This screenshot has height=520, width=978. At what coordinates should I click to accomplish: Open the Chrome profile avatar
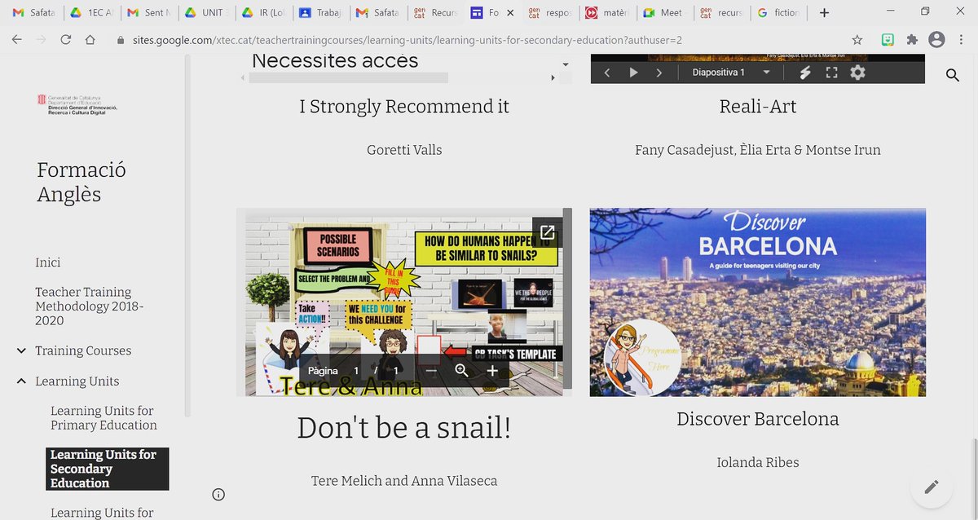936,39
